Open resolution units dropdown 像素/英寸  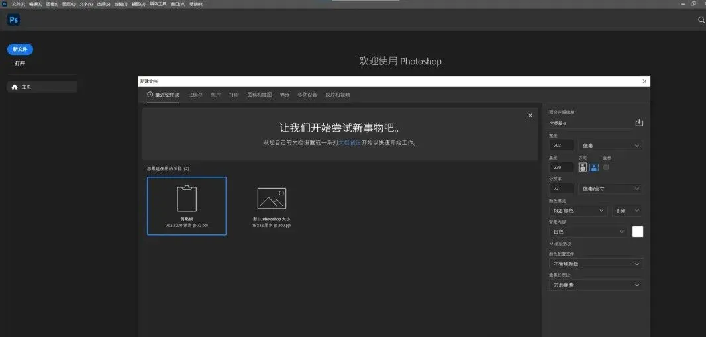[x=611, y=189]
